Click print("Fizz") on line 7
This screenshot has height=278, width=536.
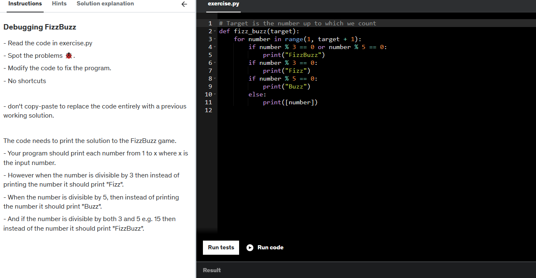[287, 71]
